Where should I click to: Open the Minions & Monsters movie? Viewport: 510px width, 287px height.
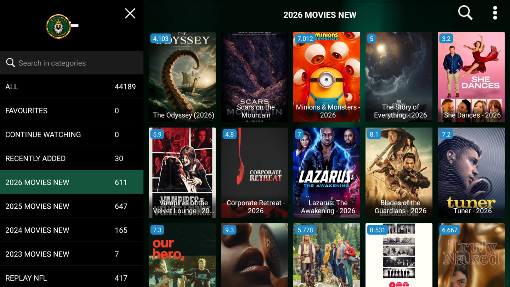pos(327,77)
